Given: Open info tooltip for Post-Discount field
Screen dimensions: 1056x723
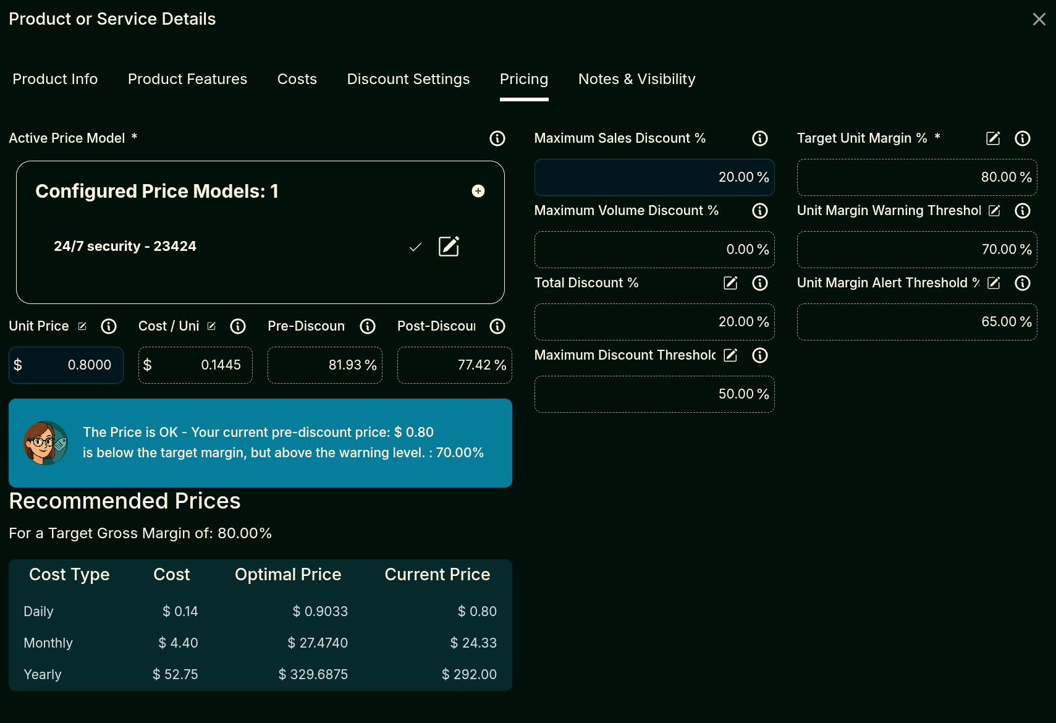Looking at the screenshot, I should (x=497, y=326).
